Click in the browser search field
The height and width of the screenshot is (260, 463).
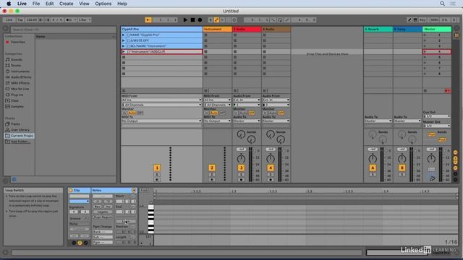(x=64, y=30)
